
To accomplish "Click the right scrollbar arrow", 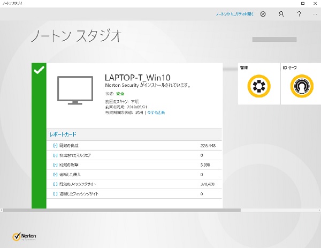I will pos(319,211).
